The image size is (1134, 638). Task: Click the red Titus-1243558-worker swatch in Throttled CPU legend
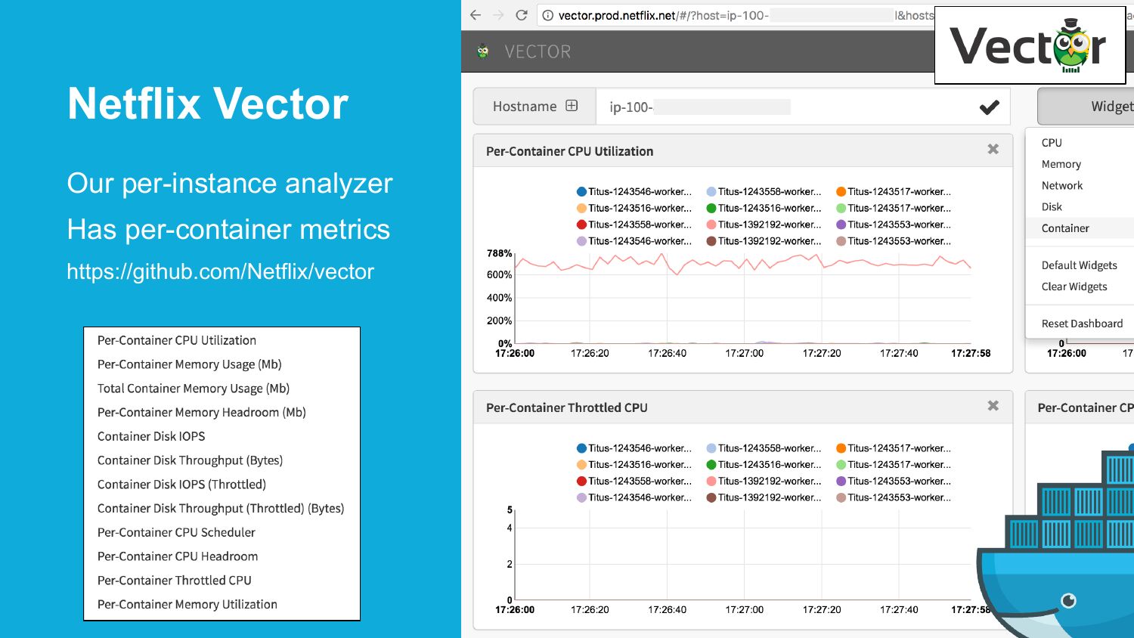(582, 482)
